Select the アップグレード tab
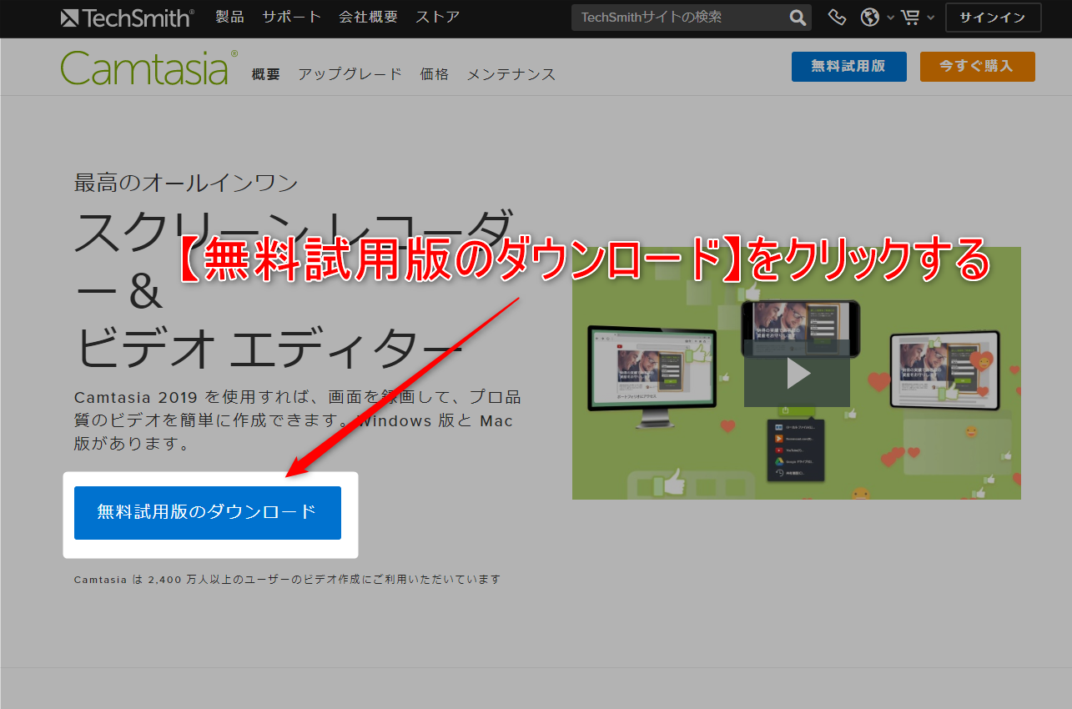 tap(350, 74)
